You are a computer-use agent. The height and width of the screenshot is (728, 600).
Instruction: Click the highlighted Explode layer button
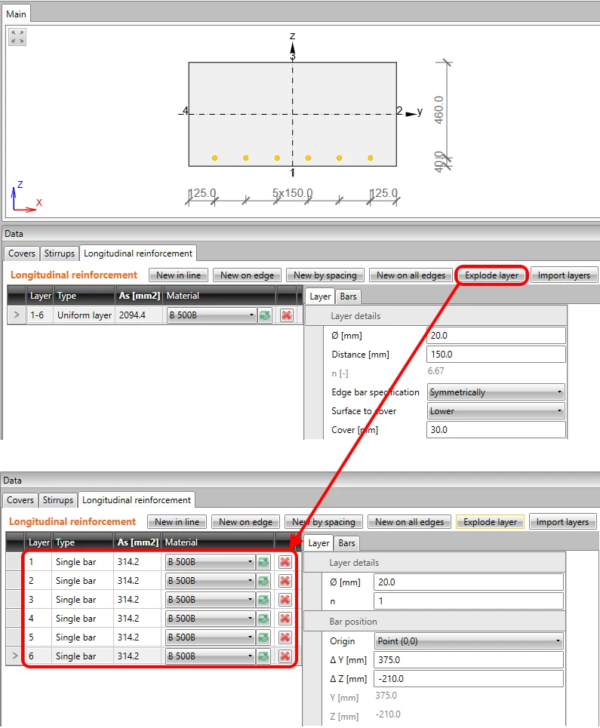pos(491,275)
